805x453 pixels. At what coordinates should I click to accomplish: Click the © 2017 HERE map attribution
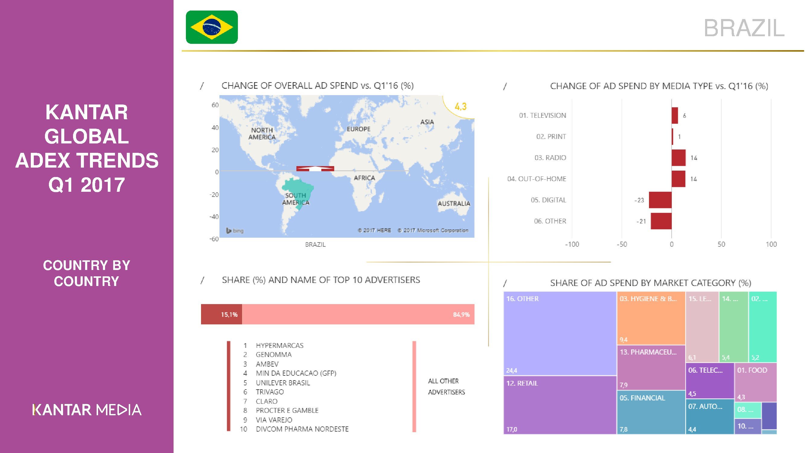(x=374, y=230)
